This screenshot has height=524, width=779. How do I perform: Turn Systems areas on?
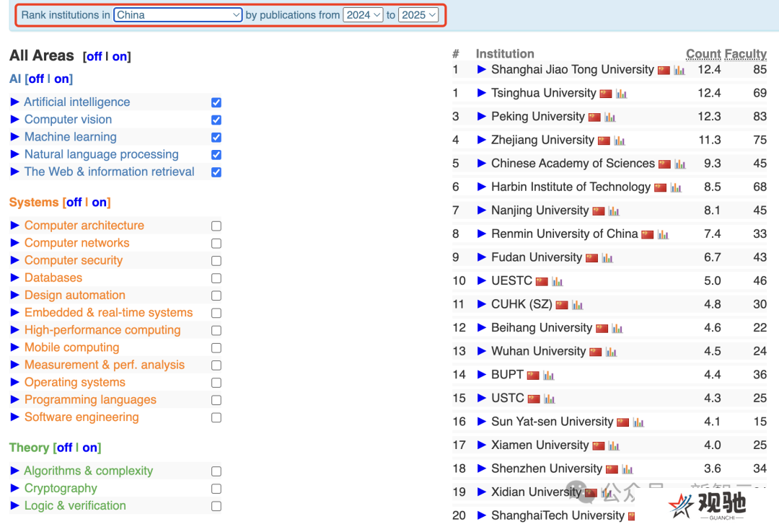[99, 203]
